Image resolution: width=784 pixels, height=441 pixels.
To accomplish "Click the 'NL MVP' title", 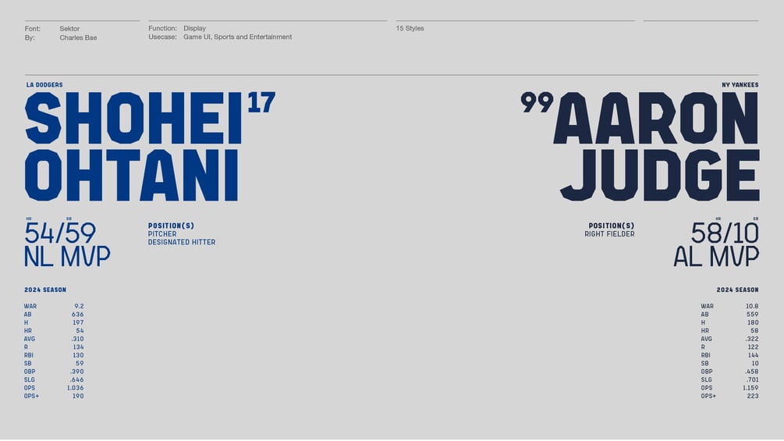I will pos(68,257).
